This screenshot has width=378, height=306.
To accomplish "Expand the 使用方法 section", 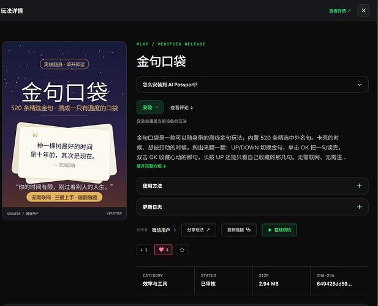I will click(x=252, y=186).
